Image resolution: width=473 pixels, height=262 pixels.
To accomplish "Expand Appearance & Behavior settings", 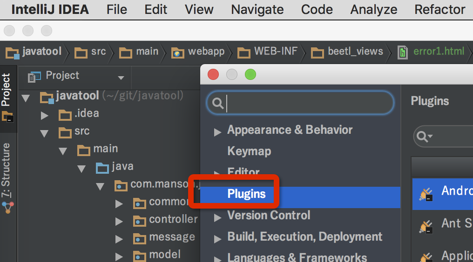I will point(217,132).
